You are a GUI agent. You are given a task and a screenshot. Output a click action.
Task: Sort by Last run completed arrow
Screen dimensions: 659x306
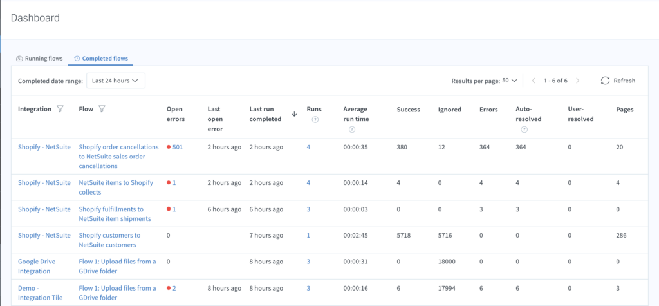294,114
